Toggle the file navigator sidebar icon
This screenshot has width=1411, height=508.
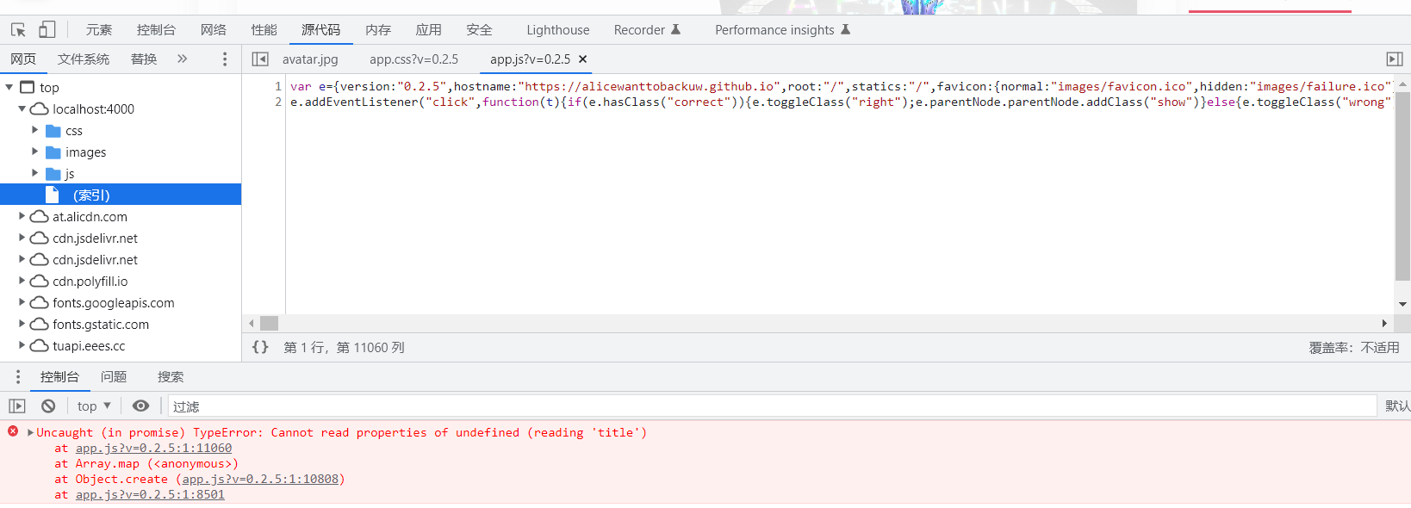(260, 59)
